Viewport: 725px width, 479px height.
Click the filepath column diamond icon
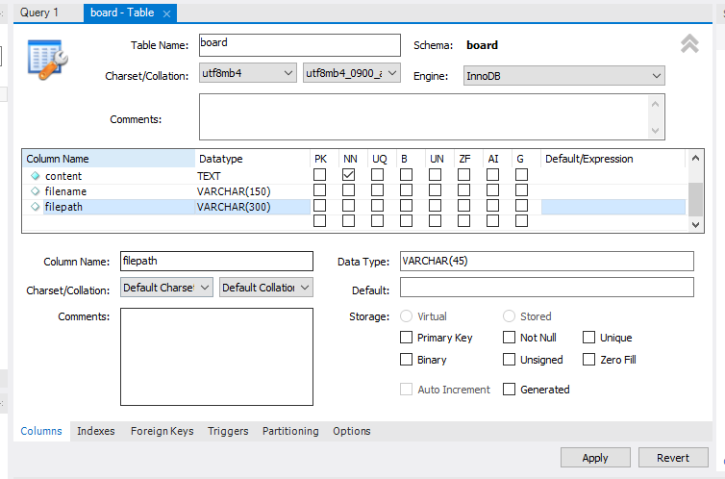36,207
